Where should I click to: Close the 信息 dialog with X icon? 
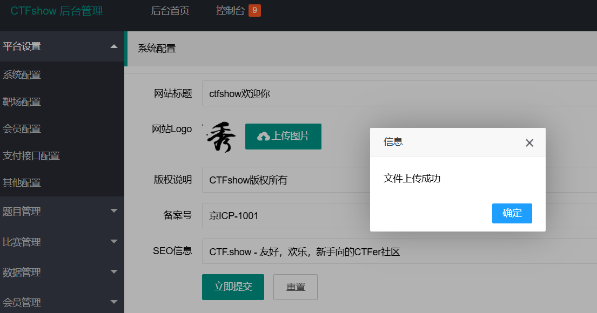pyautogui.click(x=529, y=143)
